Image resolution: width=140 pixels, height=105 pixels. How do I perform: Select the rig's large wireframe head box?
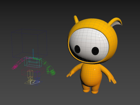[x=29, y=44]
